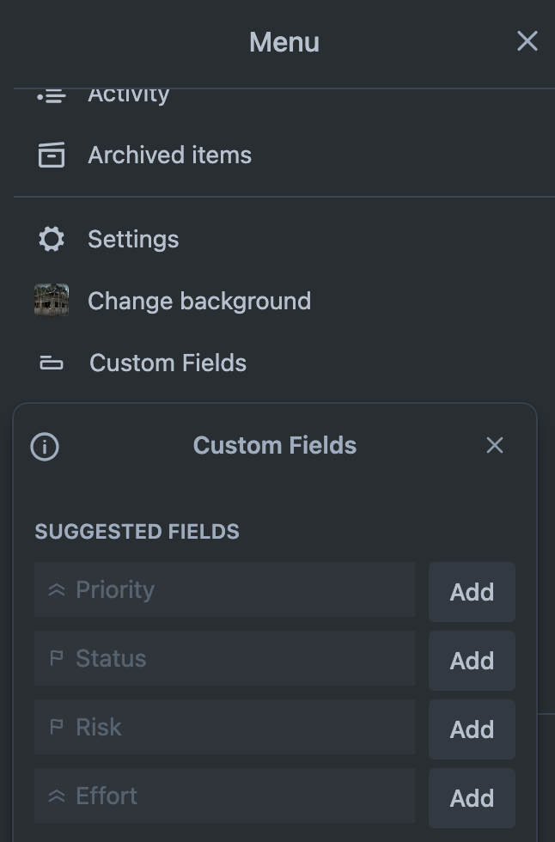
Task: Add the Status suggested field
Action: 472,661
